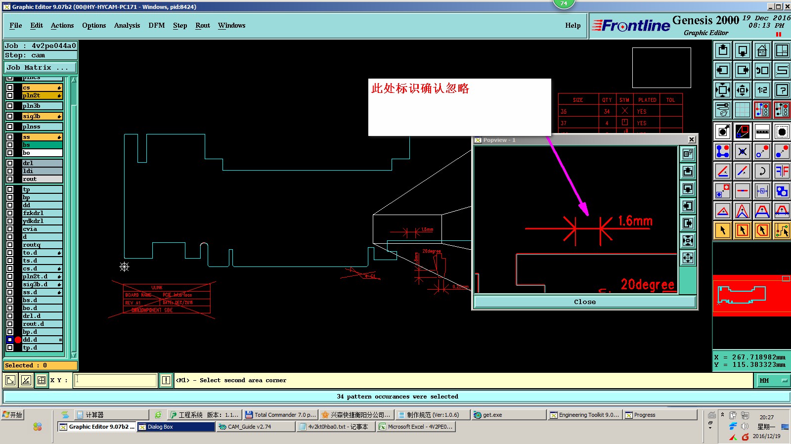The width and height of the screenshot is (791, 444).
Task: Toggle the pln3b layer checkbox
Action: tap(10, 106)
